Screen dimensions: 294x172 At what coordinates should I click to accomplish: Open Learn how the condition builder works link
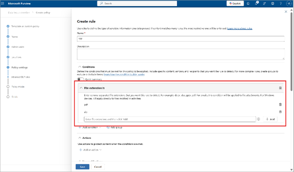(x=124, y=75)
